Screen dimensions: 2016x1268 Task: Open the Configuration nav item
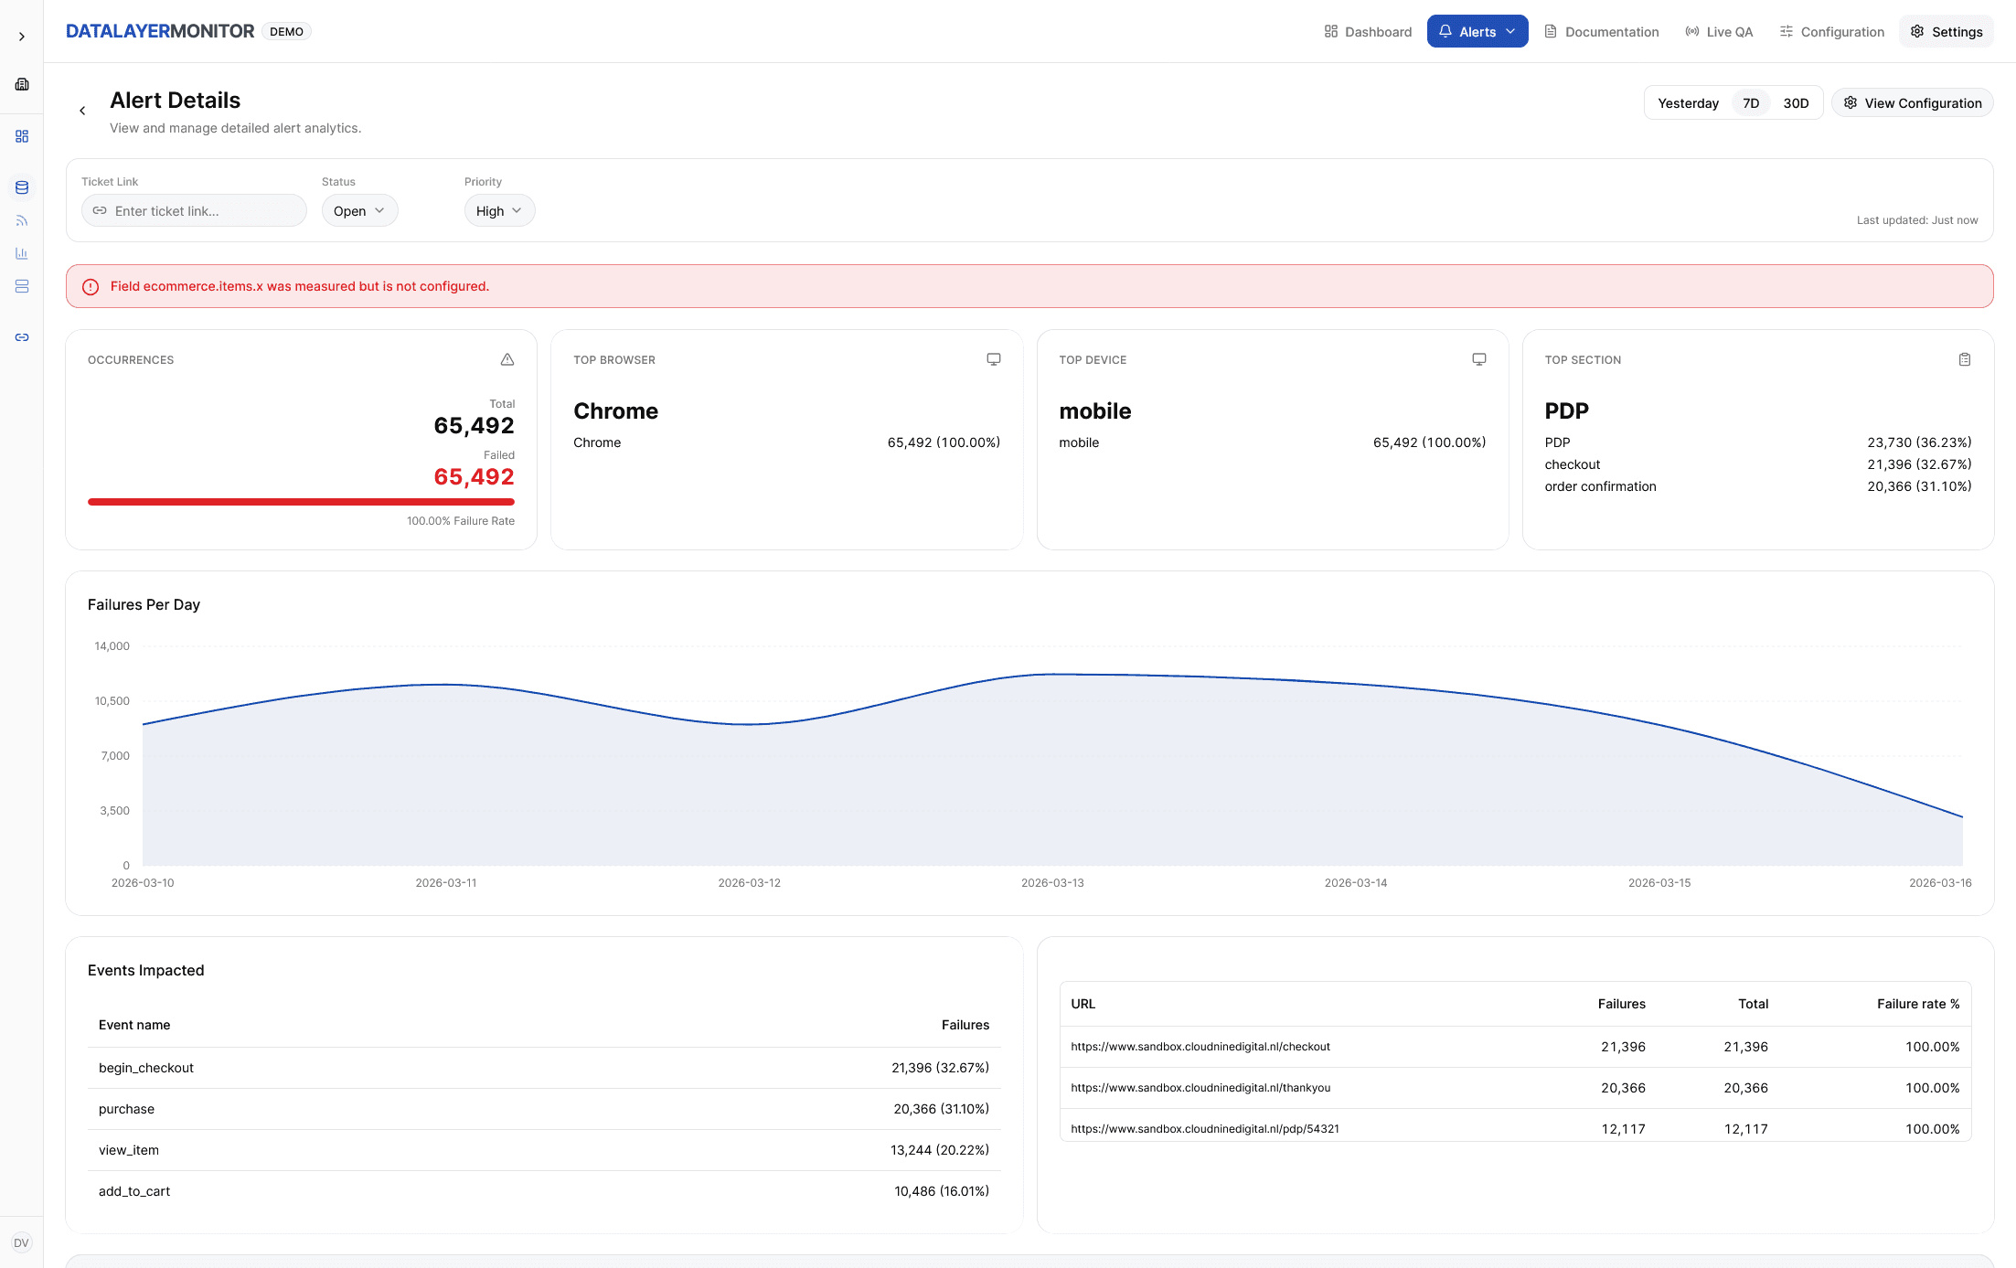coord(1831,31)
